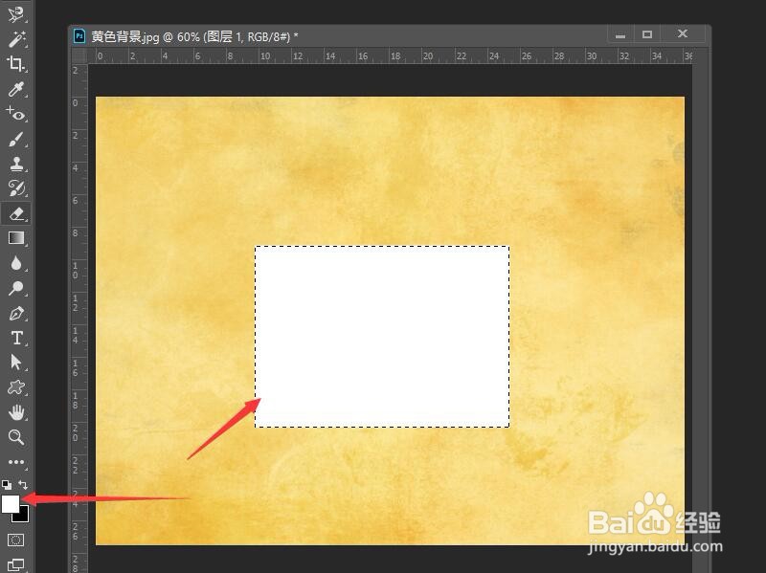
Task: Open the black background color picker
Action: 23,516
